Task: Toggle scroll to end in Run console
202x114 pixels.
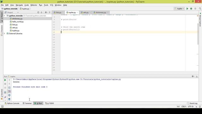Action: point(9,92)
